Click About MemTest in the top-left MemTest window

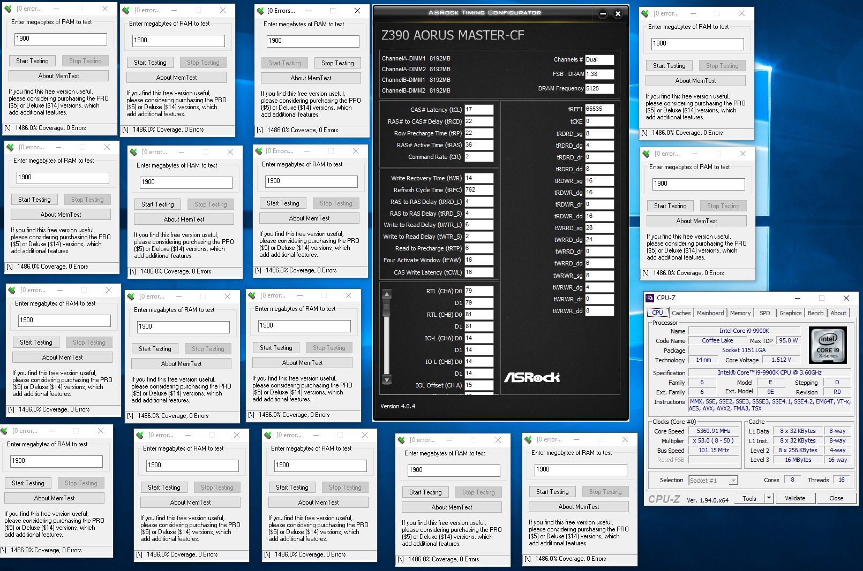click(x=59, y=76)
